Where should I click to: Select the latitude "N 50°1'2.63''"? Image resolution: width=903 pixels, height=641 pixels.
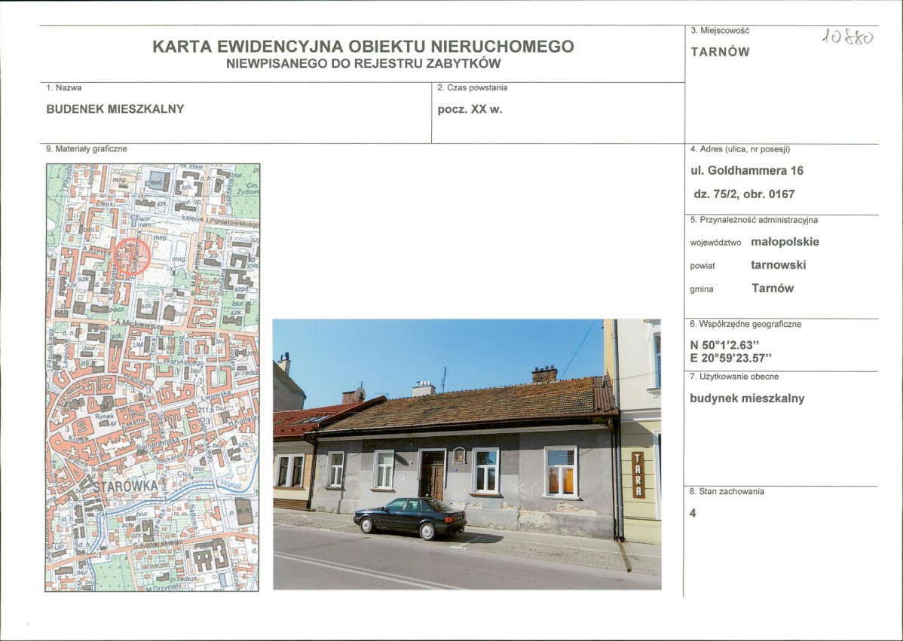(x=724, y=345)
